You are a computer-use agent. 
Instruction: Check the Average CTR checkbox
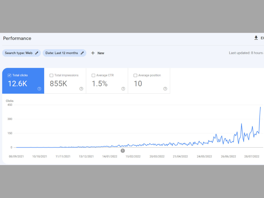pos(93,75)
